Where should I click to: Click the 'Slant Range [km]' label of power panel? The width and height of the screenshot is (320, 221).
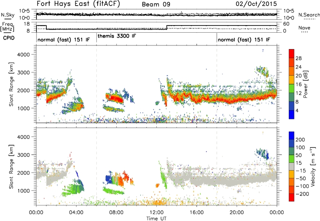(11, 84)
